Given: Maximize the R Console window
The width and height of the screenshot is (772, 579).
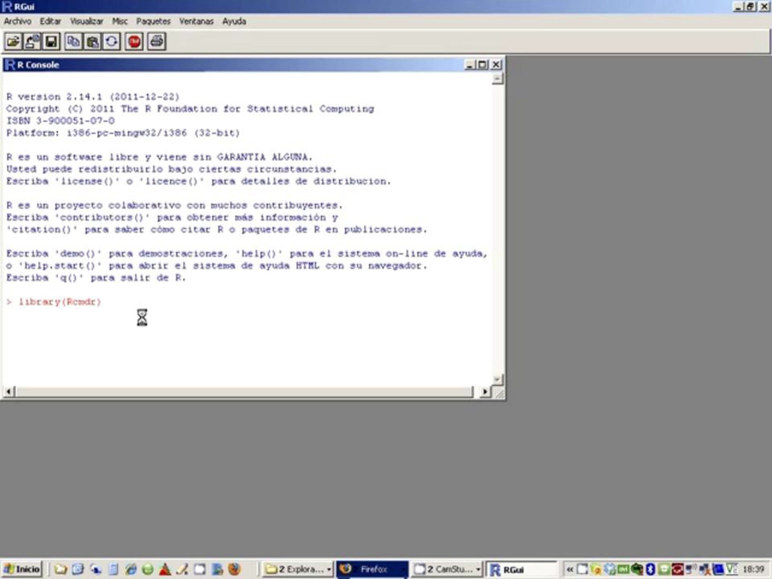Looking at the screenshot, I should [483, 65].
